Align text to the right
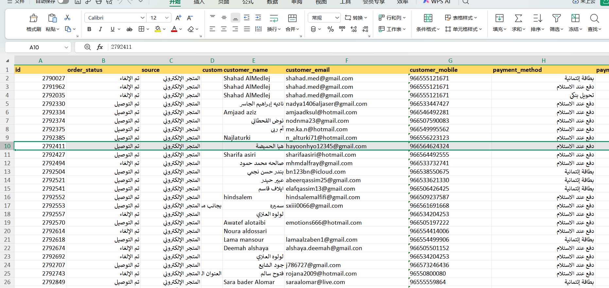The image size is (609, 288). (235, 29)
